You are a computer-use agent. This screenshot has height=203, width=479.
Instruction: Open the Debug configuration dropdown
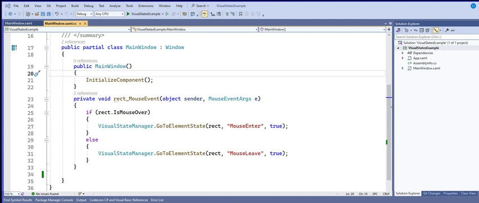point(85,13)
